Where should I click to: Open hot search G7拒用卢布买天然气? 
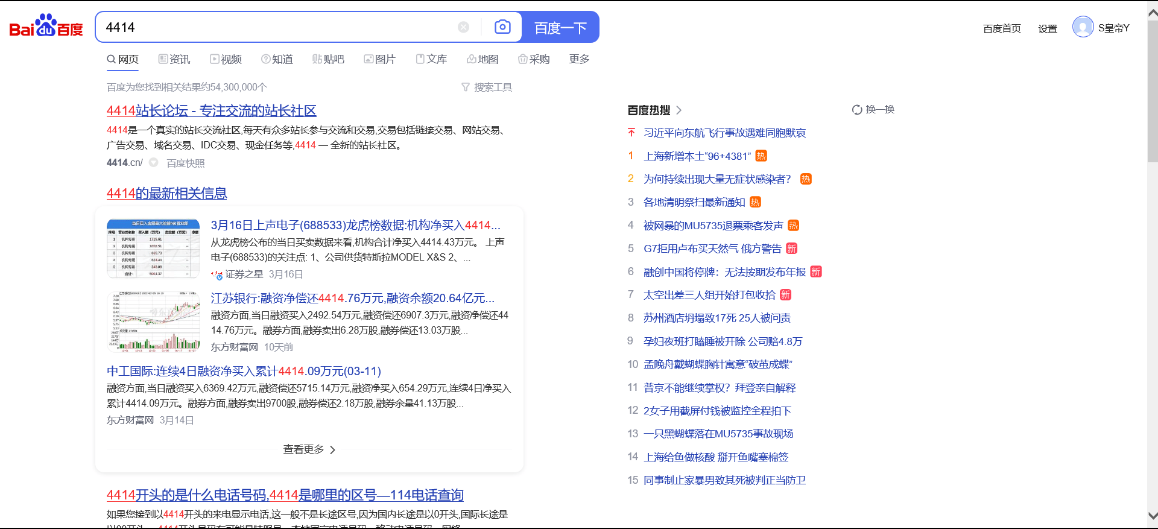[712, 249]
